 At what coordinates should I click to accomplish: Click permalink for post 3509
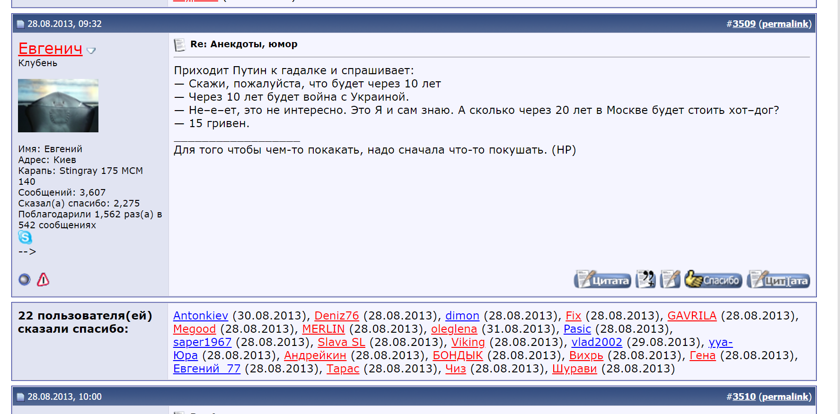[785, 24]
